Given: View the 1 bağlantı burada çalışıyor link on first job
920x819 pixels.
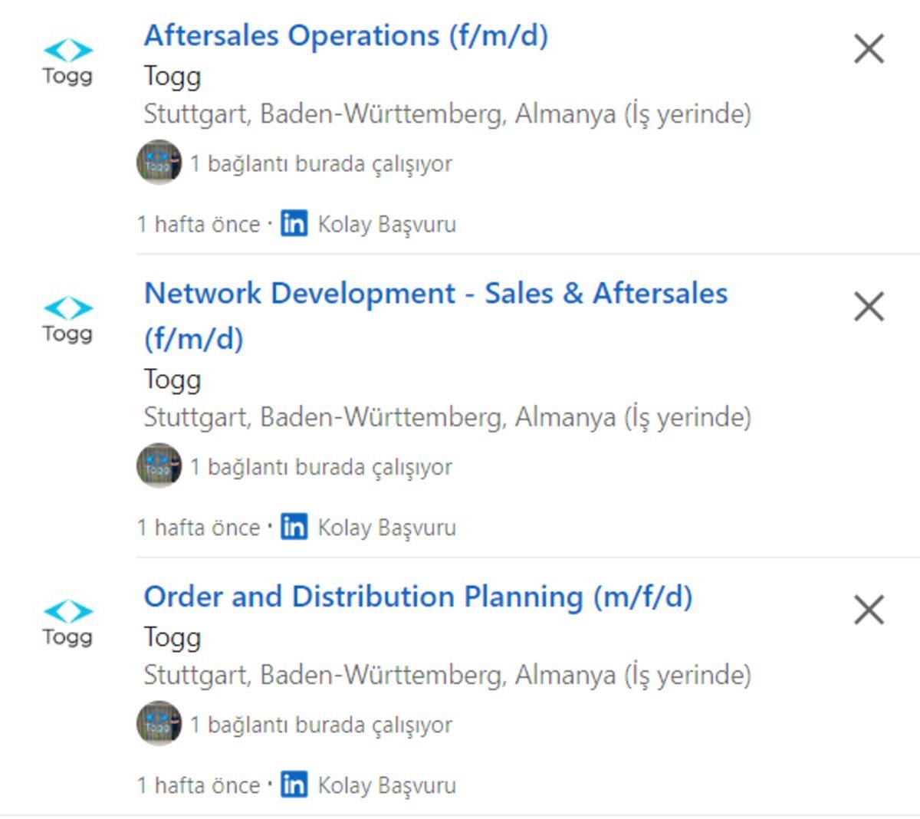Looking at the screenshot, I should [x=320, y=162].
